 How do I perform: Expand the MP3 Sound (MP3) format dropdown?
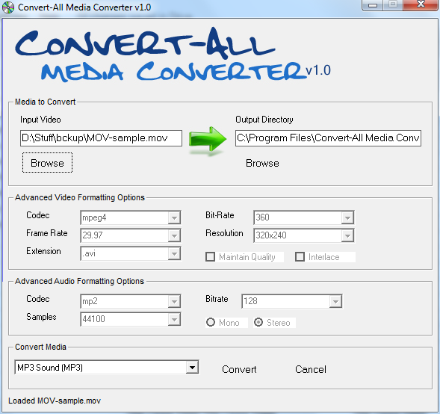(x=107, y=367)
